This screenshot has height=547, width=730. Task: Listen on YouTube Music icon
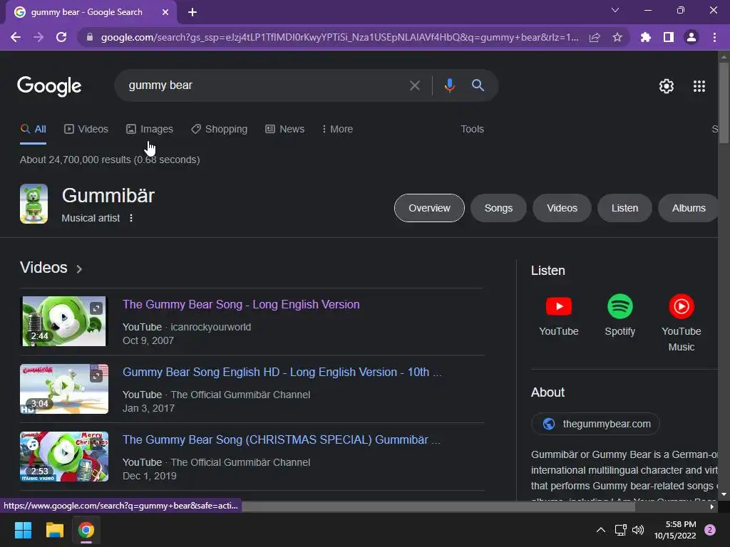[681, 306]
